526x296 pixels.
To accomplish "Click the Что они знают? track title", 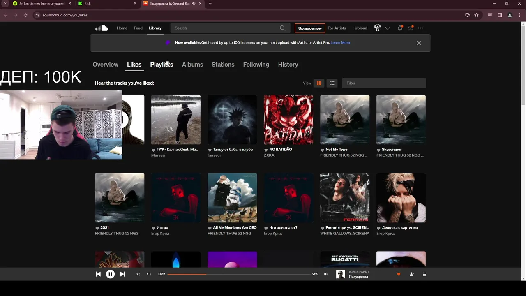I will [283, 228].
